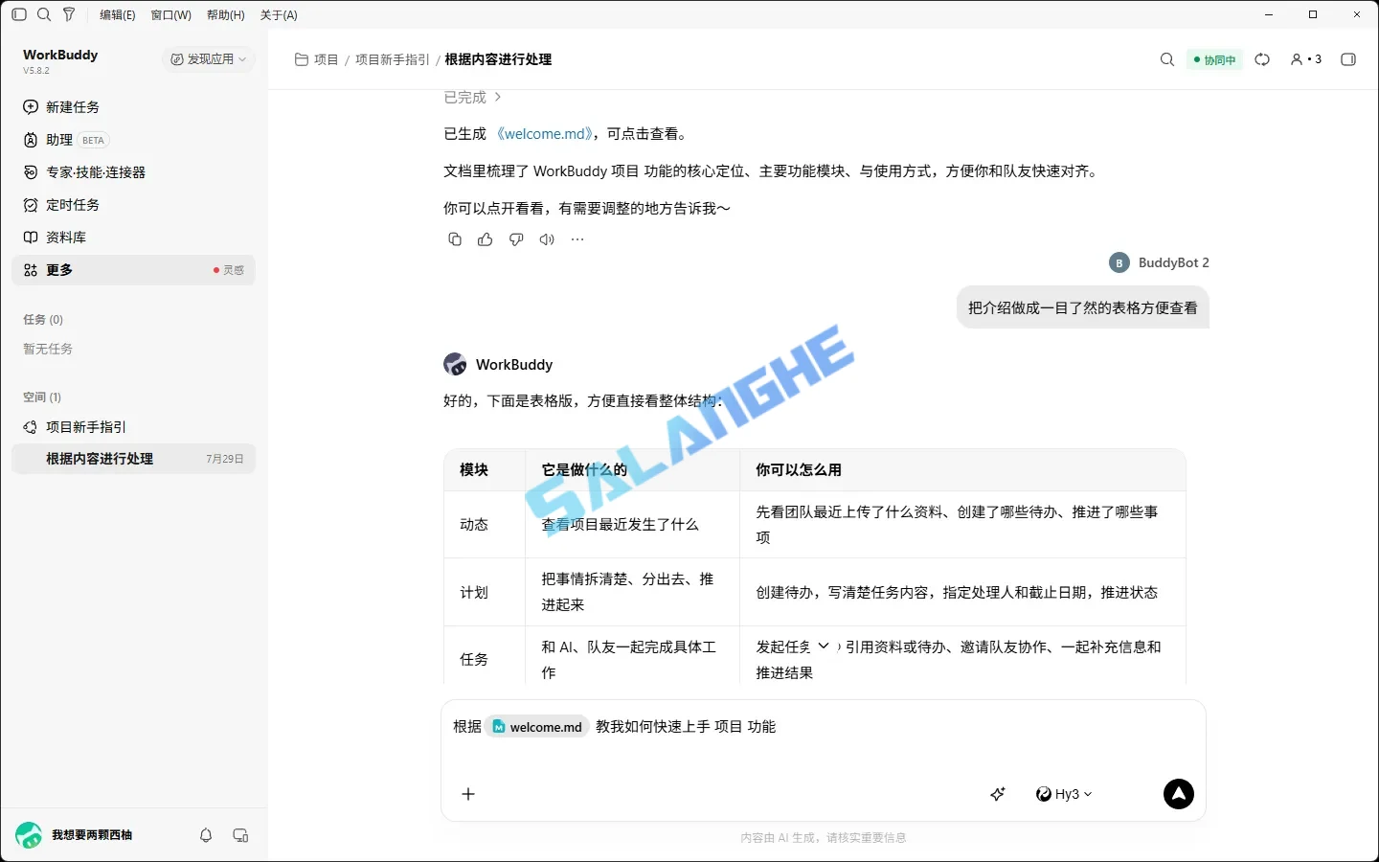
Task: Click the sync refresh icon in header
Action: 1262,59
